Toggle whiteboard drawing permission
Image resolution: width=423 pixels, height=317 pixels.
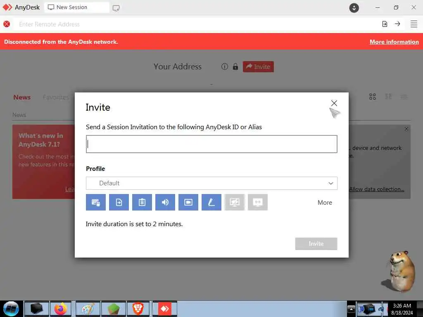coord(211,202)
